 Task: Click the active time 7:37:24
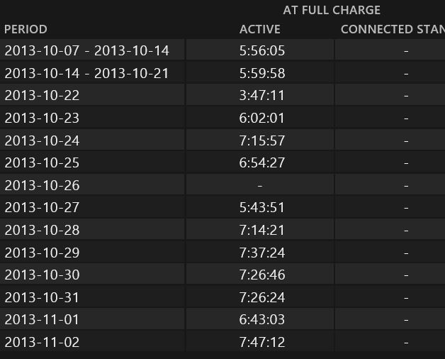262,253
